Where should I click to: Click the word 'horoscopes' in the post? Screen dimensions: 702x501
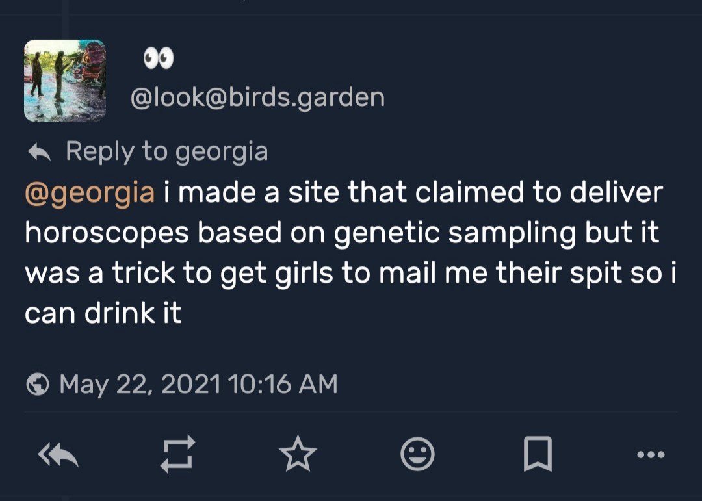point(106,233)
